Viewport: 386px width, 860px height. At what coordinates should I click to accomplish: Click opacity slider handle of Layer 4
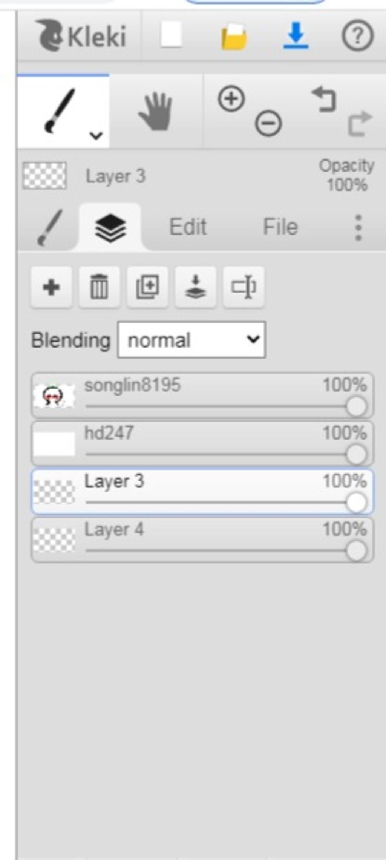356,550
